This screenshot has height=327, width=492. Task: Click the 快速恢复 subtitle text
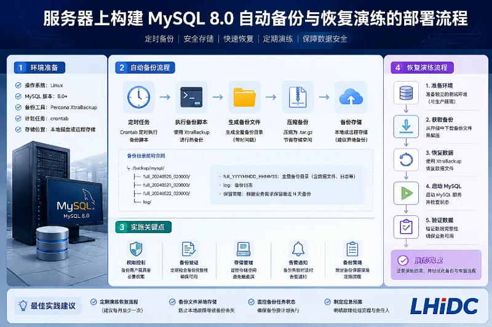(239, 39)
